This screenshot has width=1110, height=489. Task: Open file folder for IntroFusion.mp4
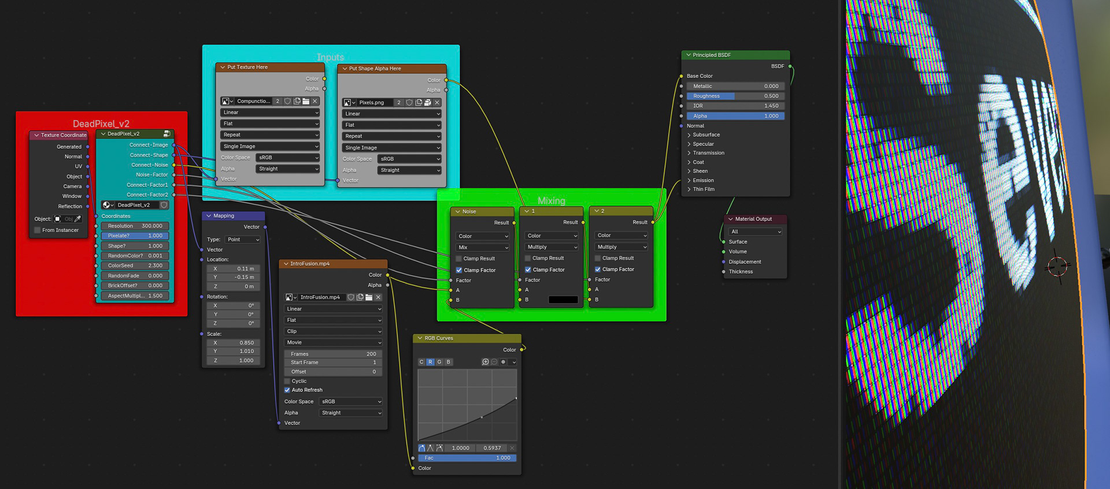[x=369, y=297]
